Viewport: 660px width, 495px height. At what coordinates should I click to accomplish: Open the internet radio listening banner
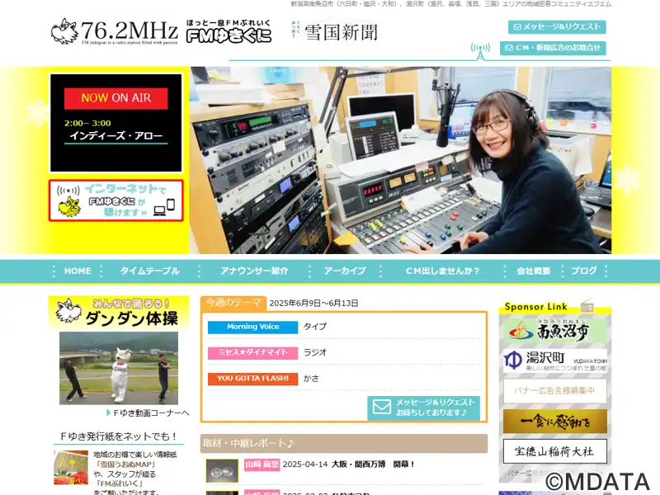[x=116, y=200]
